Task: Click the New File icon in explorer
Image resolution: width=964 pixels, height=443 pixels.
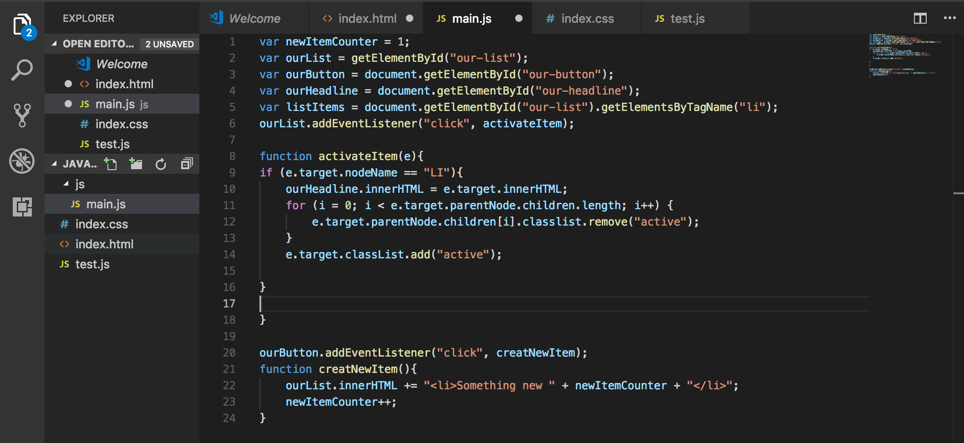Action: [110, 164]
